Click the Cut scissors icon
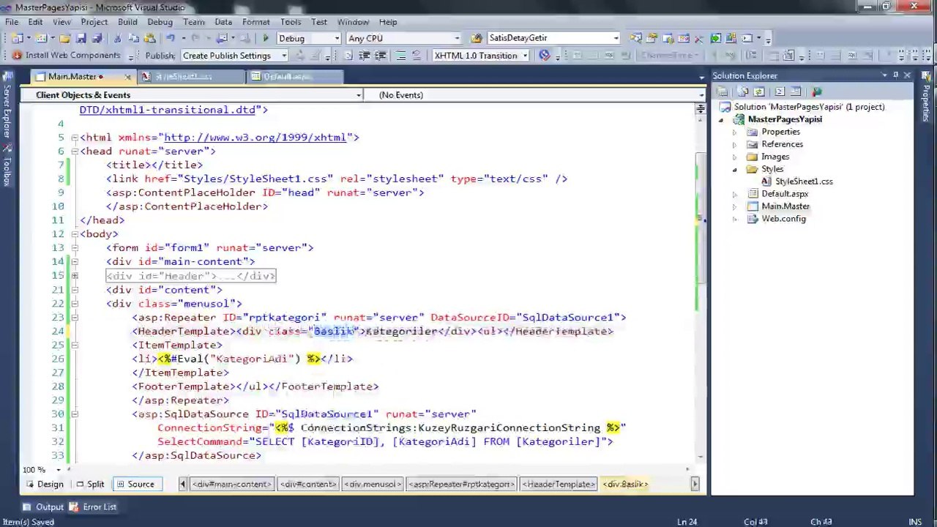 (117, 38)
